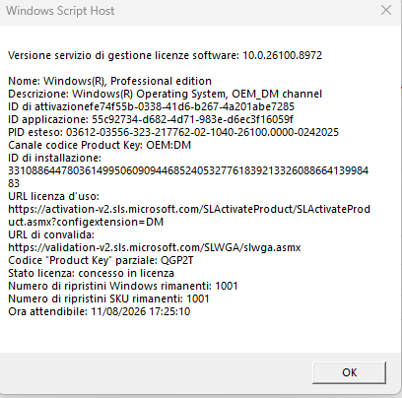Click the 'Canale codice Product Key: OEM:DM' line
The width and height of the screenshot is (402, 398).
pyautogui.click(x=100, y=145)
